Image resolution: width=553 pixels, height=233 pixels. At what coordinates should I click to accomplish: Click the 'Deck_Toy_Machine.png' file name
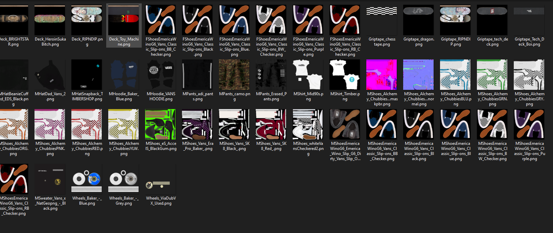pyautogui.click(x=124, y=42)
